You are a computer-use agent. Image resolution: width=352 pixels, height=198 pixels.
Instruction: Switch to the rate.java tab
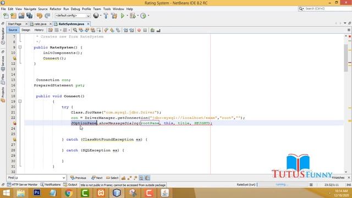[x=40, y=24]
